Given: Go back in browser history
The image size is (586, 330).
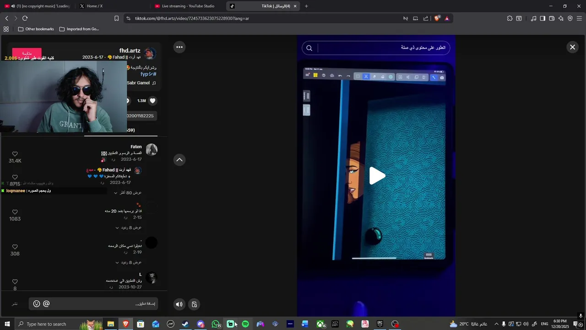Looking at the screenshot, I should [x=6, y=18].
